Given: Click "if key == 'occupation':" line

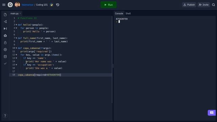Looking at the screenshot, I should tap(39, 65).
